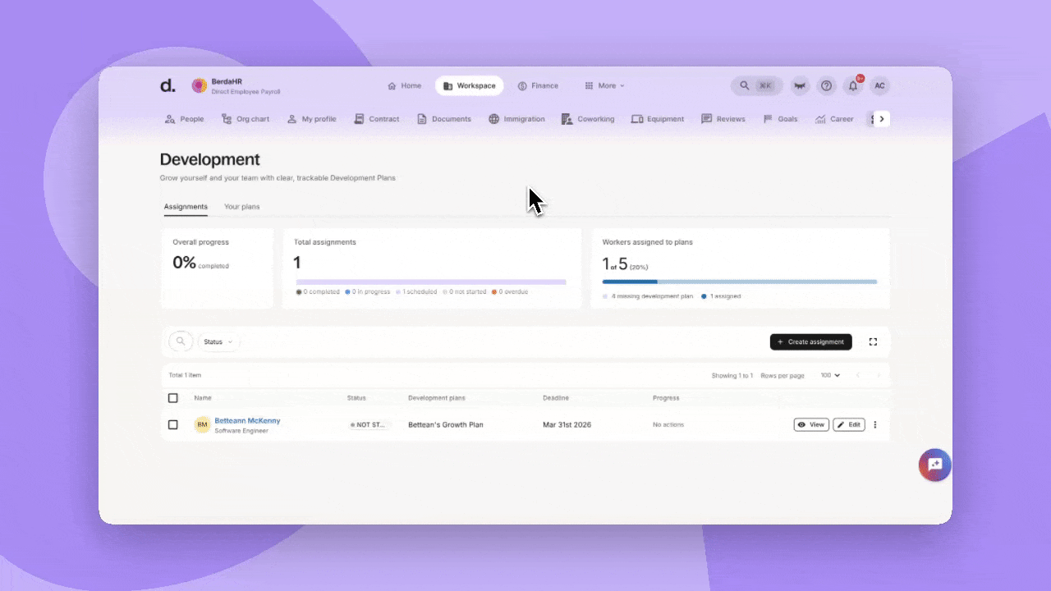Change rows per page dropdown
1051x591 pixels.
coord(830,375)
